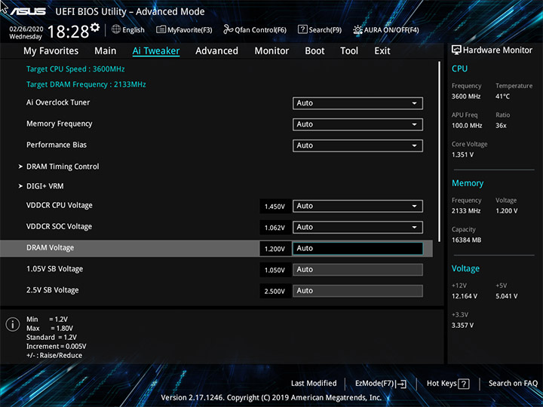This screenshot has height=407, width=543.
Task: Click the info icon in help panel
Action: (13, 324)
